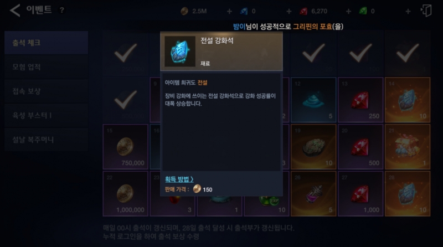Open the 모험 업적 tab
The image size is (443, 247).
[x=47, y=67]
